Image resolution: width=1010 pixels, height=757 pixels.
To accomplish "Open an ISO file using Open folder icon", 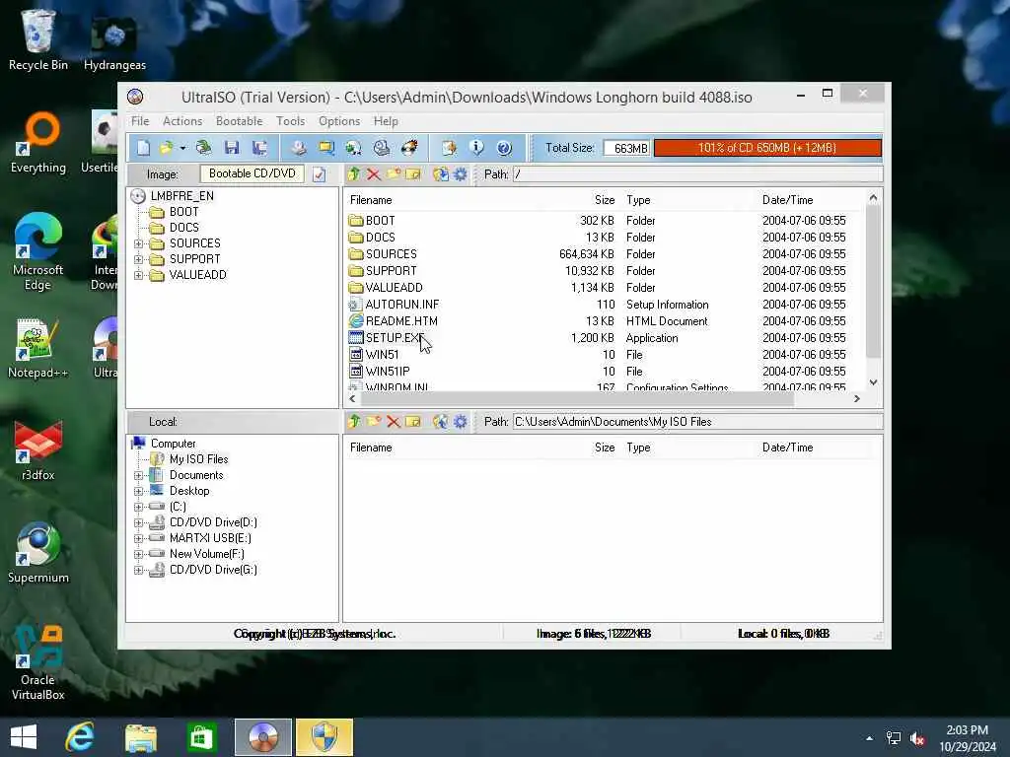I will click(166, 148).
